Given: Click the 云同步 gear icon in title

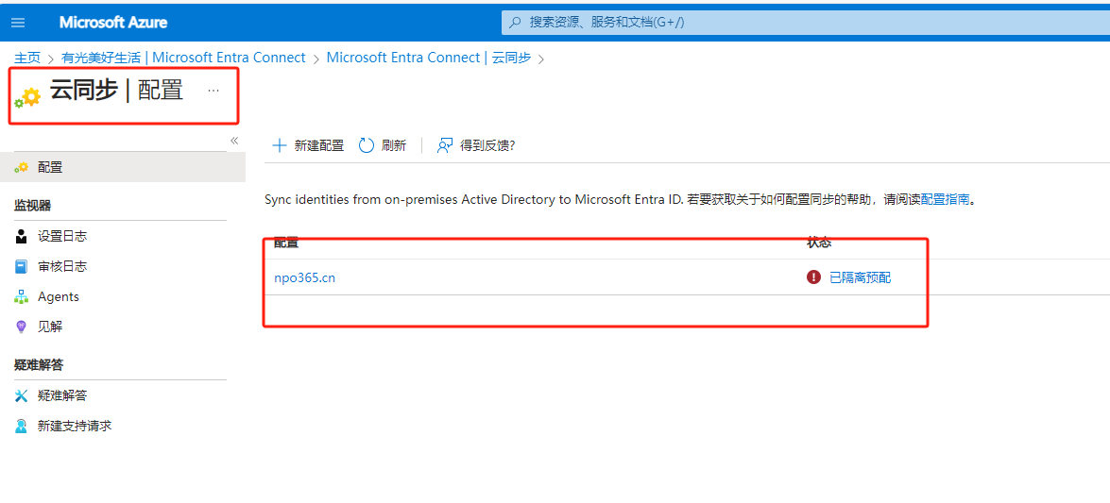Looking at the screenshot, I should click(27, 97).
